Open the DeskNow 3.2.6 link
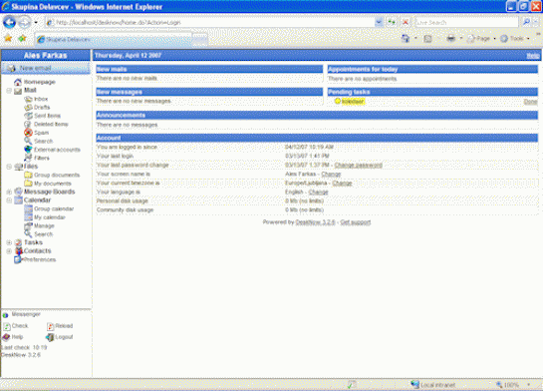The width and height of the screenshot is (543, 391). (315, 222)
